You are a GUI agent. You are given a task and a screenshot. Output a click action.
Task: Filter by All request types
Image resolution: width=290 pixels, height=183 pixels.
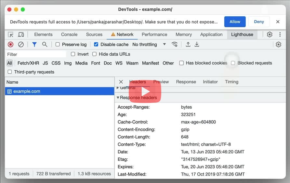(10, 63)
